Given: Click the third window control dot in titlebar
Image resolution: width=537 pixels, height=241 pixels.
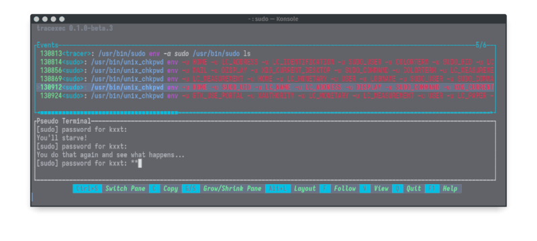Looking at the screenshot, I should click(54, 19).
